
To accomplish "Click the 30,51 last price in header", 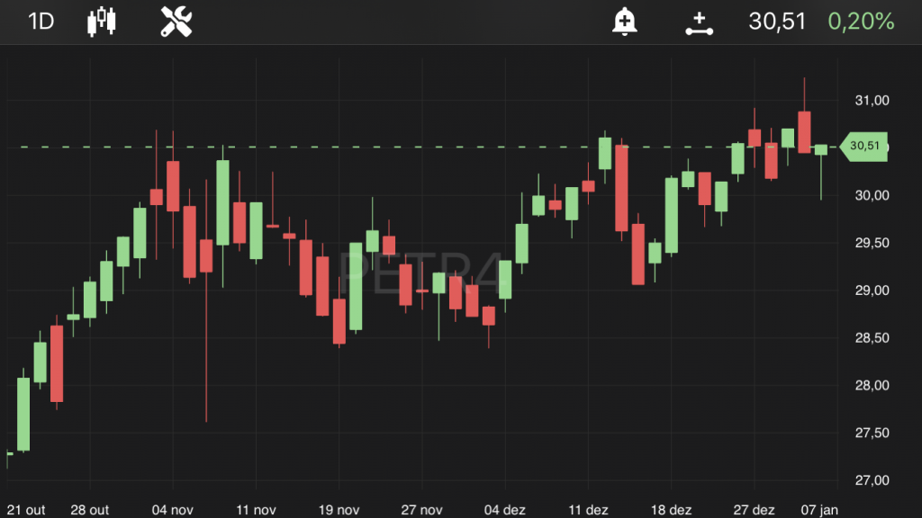I will click(777, 22).
